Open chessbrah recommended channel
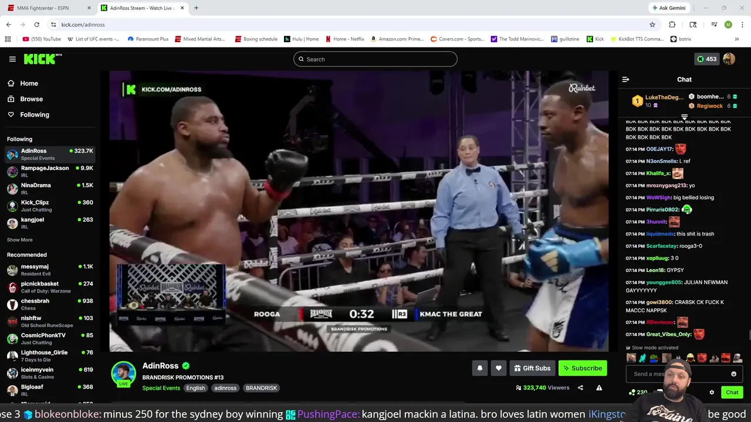Image resolution: width=751 pixels, height=422 pixels. 50,304
